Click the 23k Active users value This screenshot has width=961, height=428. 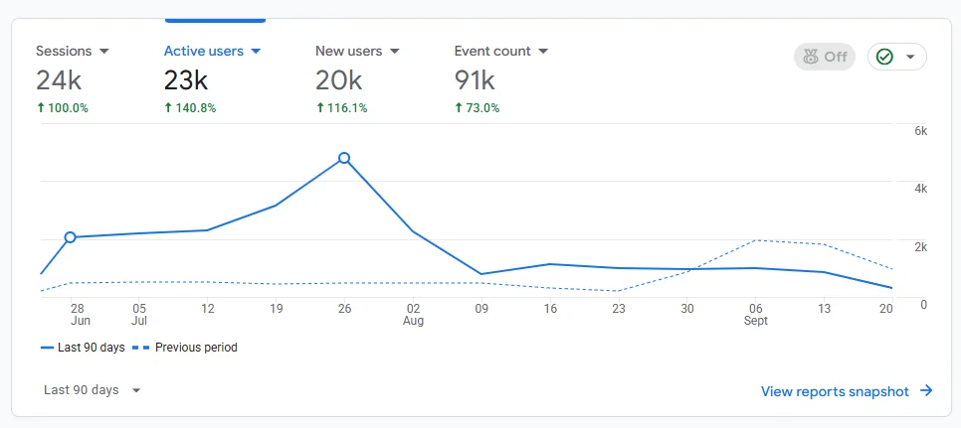coord(186,80)
